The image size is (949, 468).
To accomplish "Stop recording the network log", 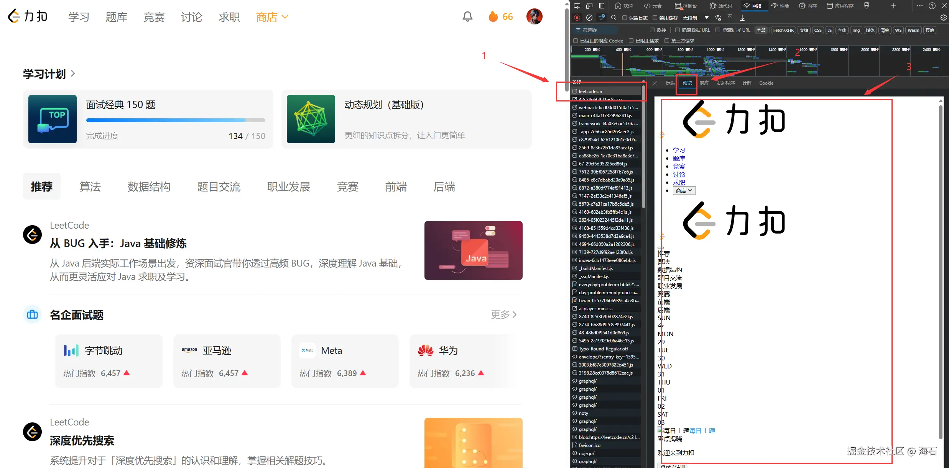I will click(577, 18).
